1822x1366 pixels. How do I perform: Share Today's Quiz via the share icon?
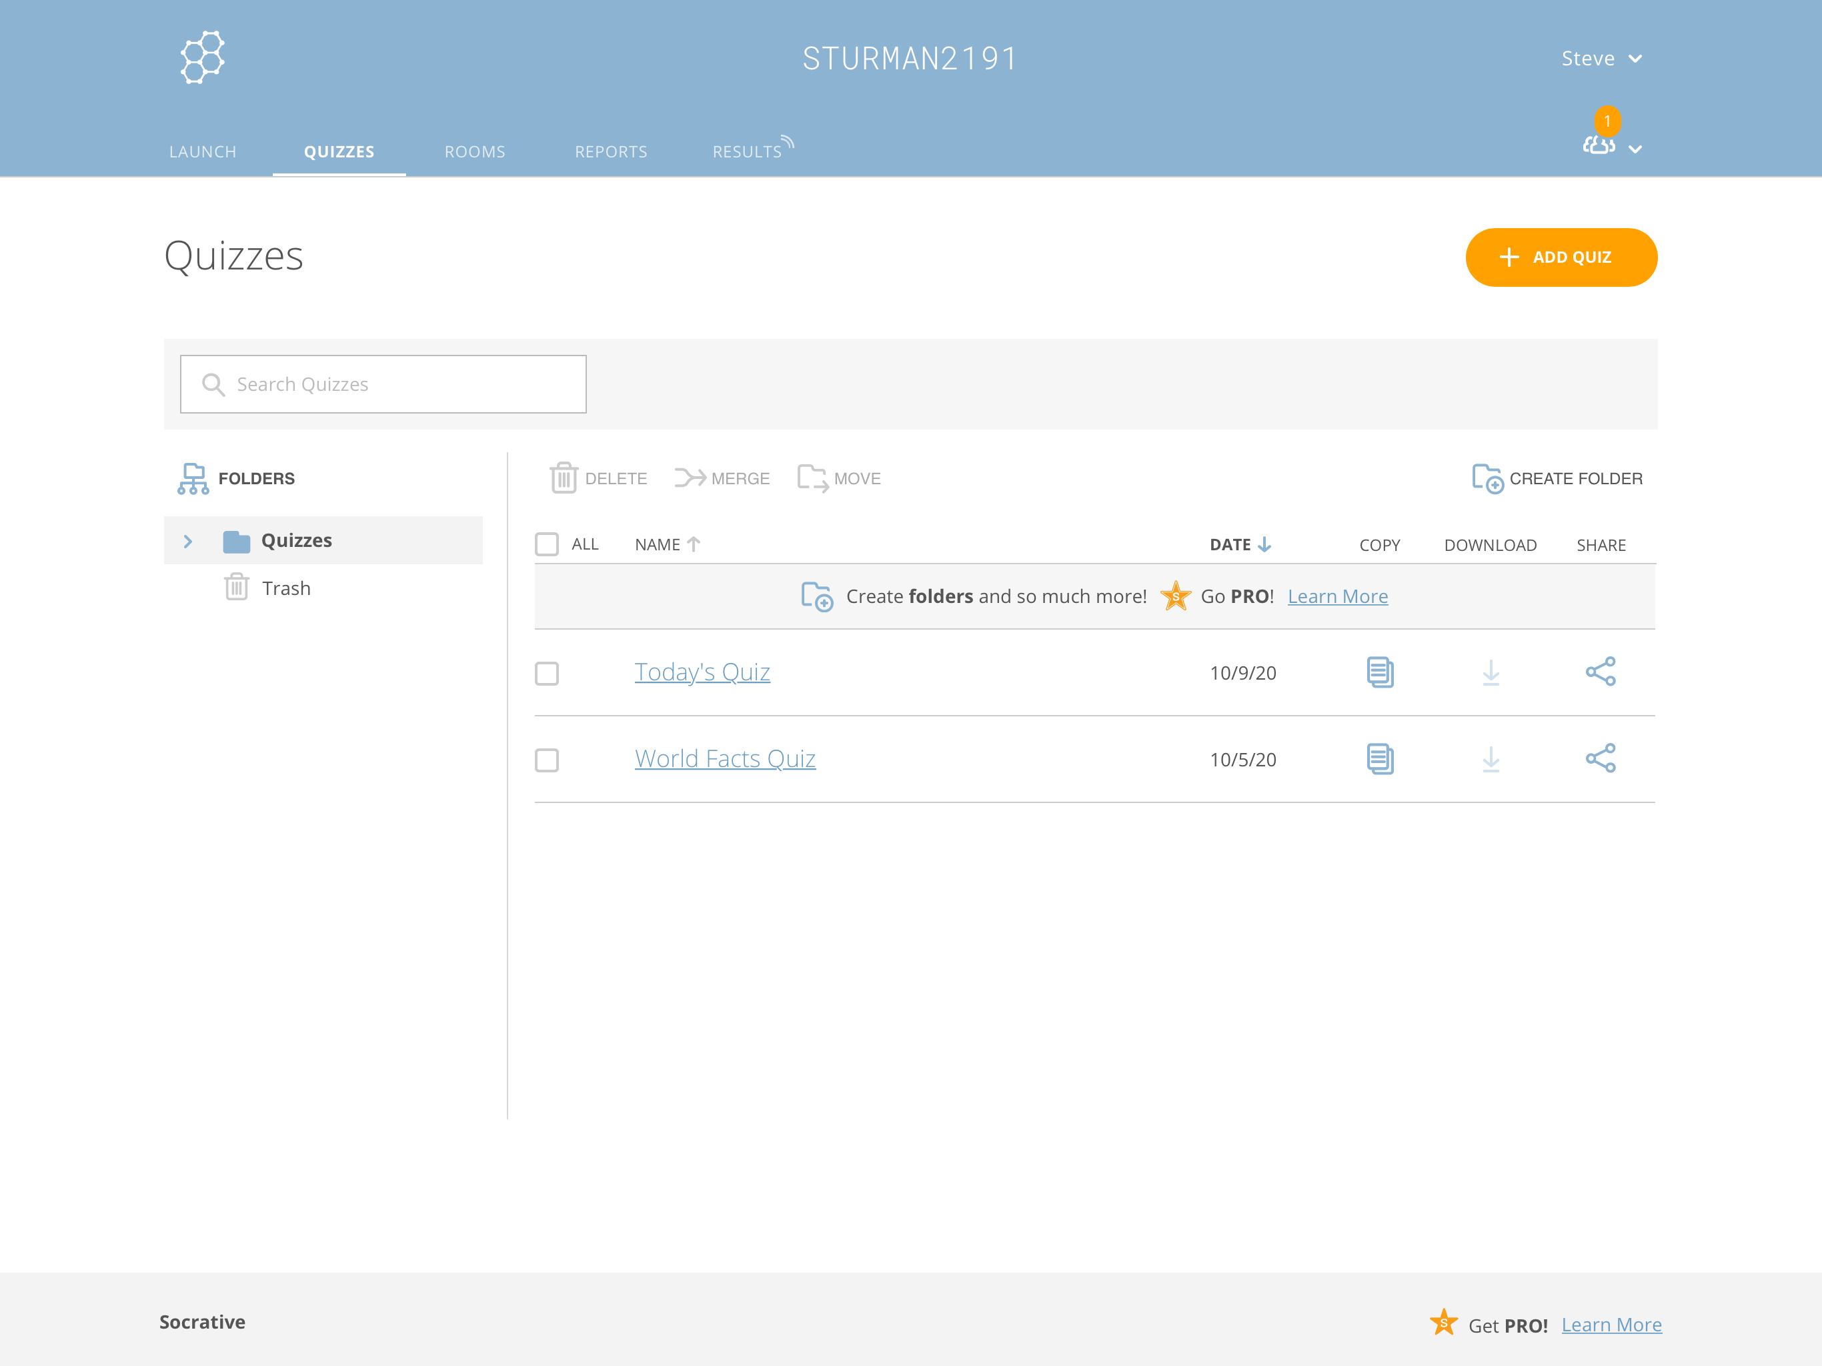click(1601, 672)
